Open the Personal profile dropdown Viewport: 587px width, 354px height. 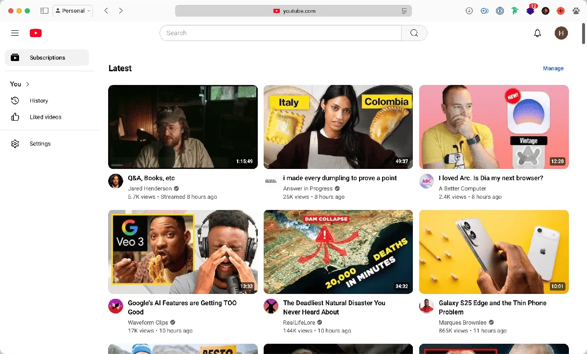tap(72, 11)
